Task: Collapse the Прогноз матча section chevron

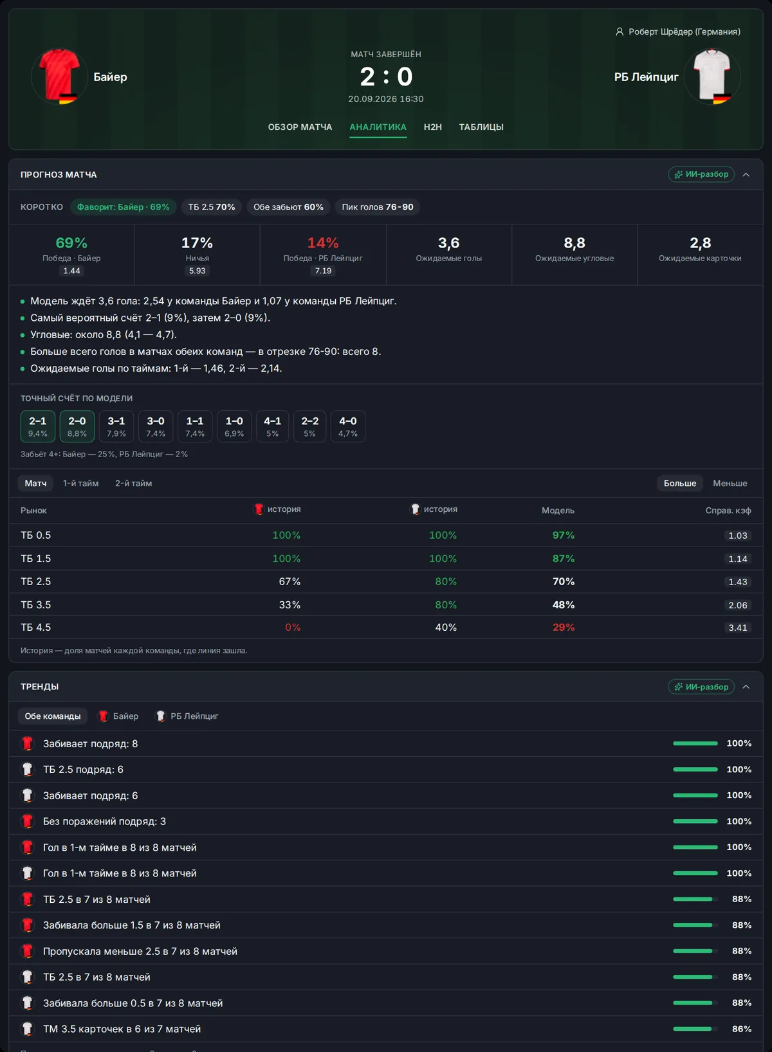Action: tap(746, 174)
